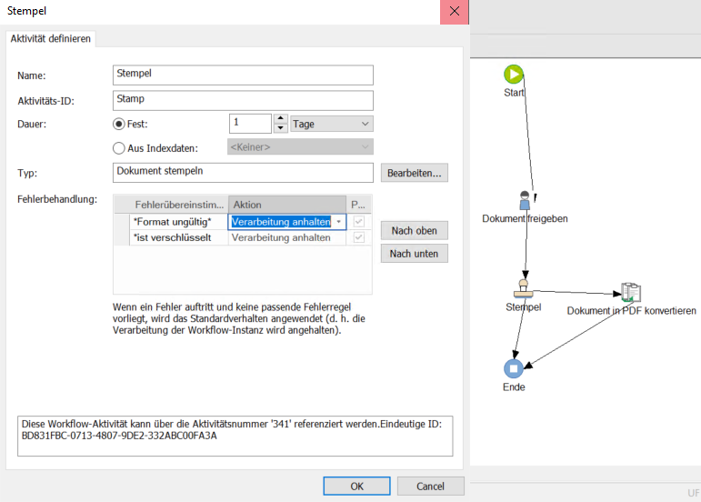Click the blue Ende node icon
The image size is (701, 502).
click(x=513, y=369)
